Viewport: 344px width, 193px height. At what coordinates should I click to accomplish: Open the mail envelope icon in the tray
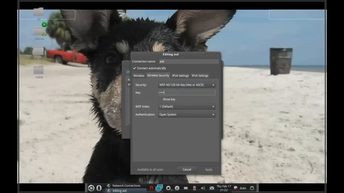tap(212, 188)
